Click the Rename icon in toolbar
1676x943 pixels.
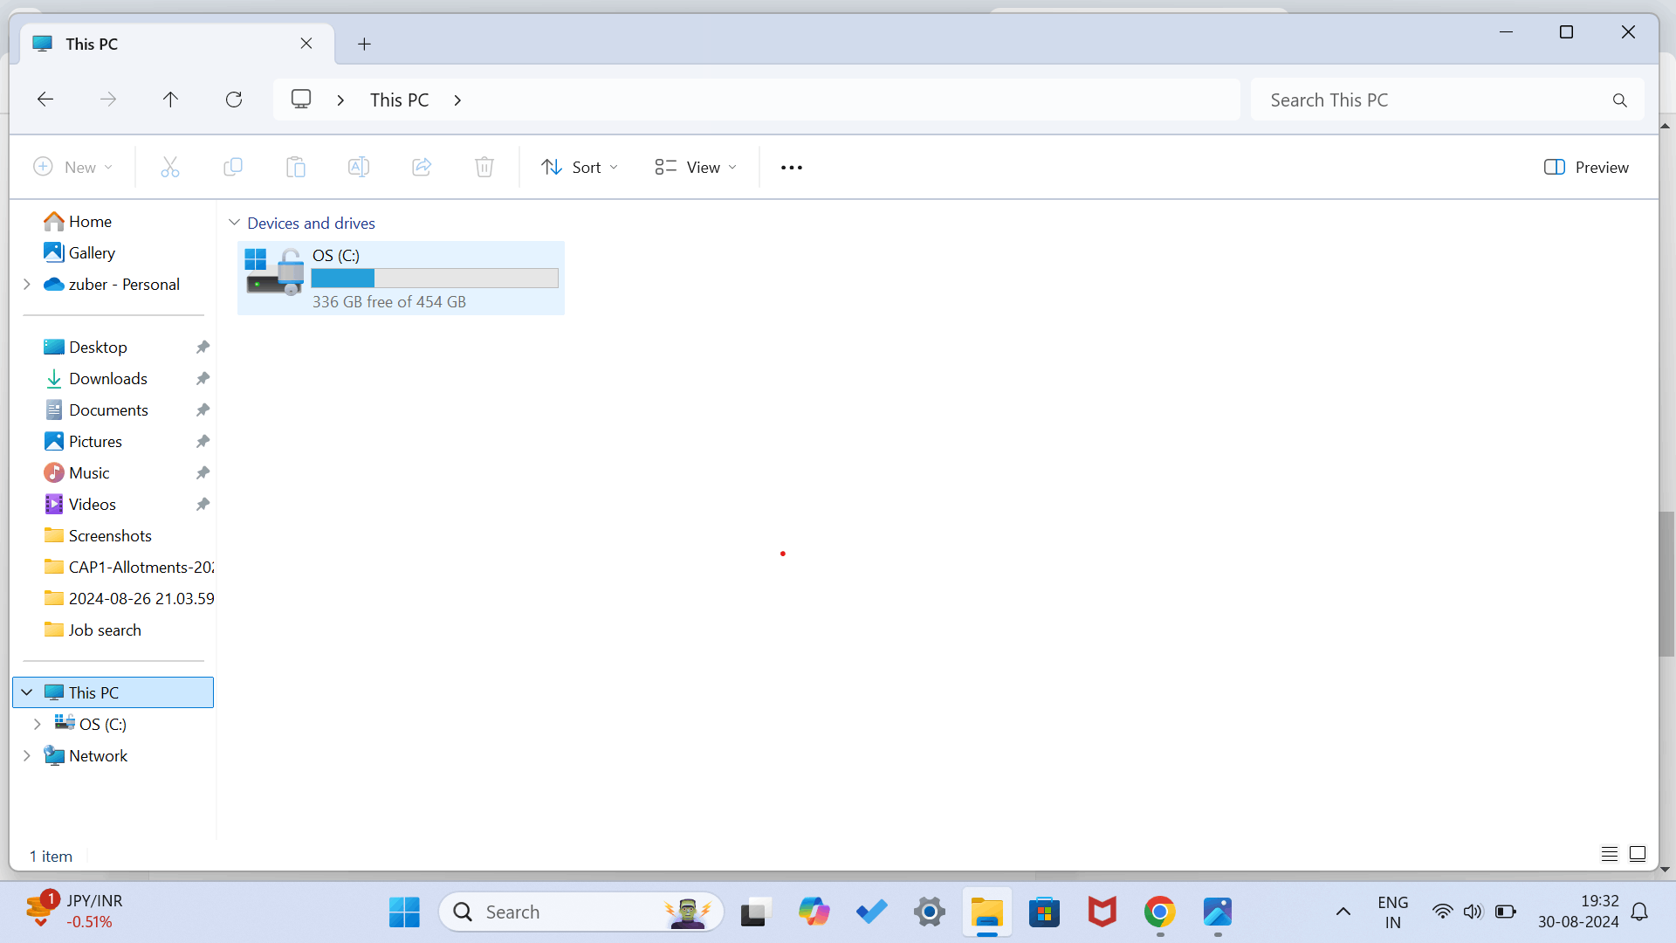pyautogui.click(x=359, y=167)
